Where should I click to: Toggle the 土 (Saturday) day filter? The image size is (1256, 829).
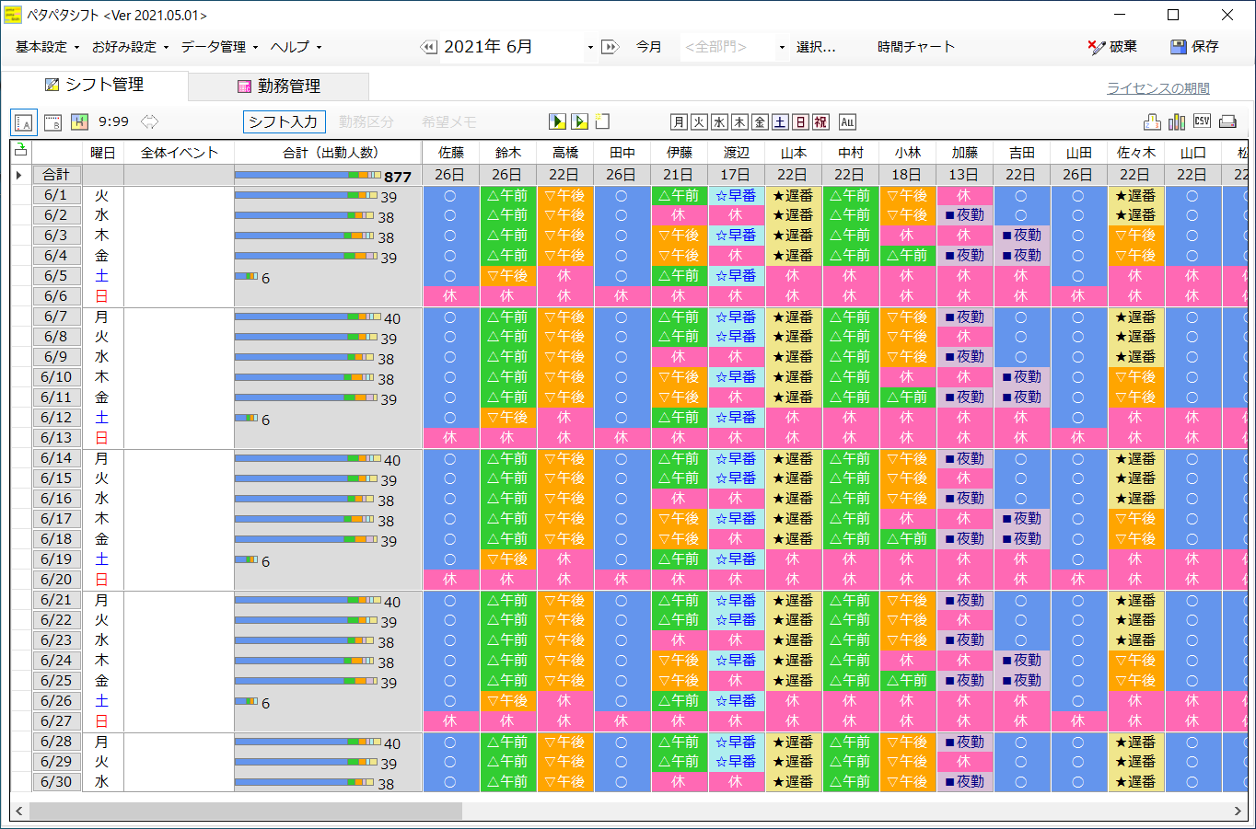point(780,121)
